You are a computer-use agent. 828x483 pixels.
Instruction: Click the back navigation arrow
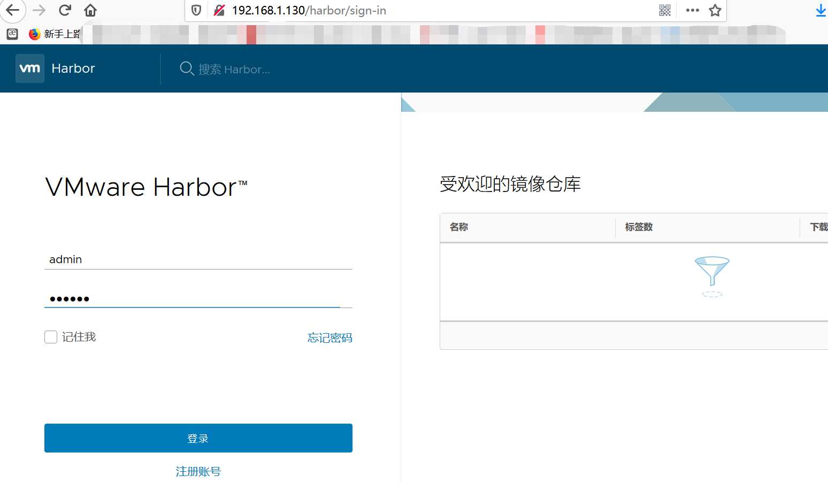pyautogui.click(x=13, y=10)
